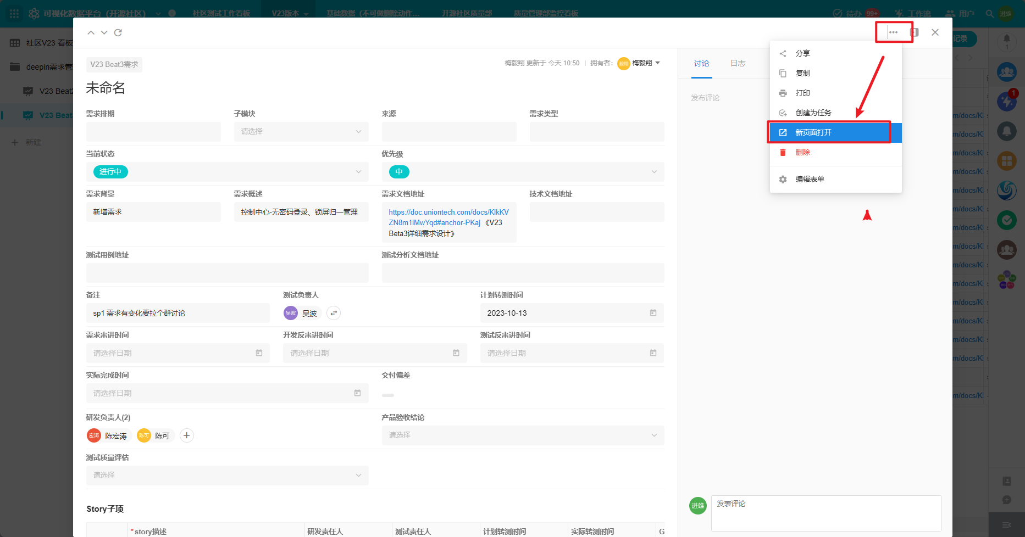Navigate to the next record with the down arrow
The image size is (1025, 537).
(x=104, y=32)
